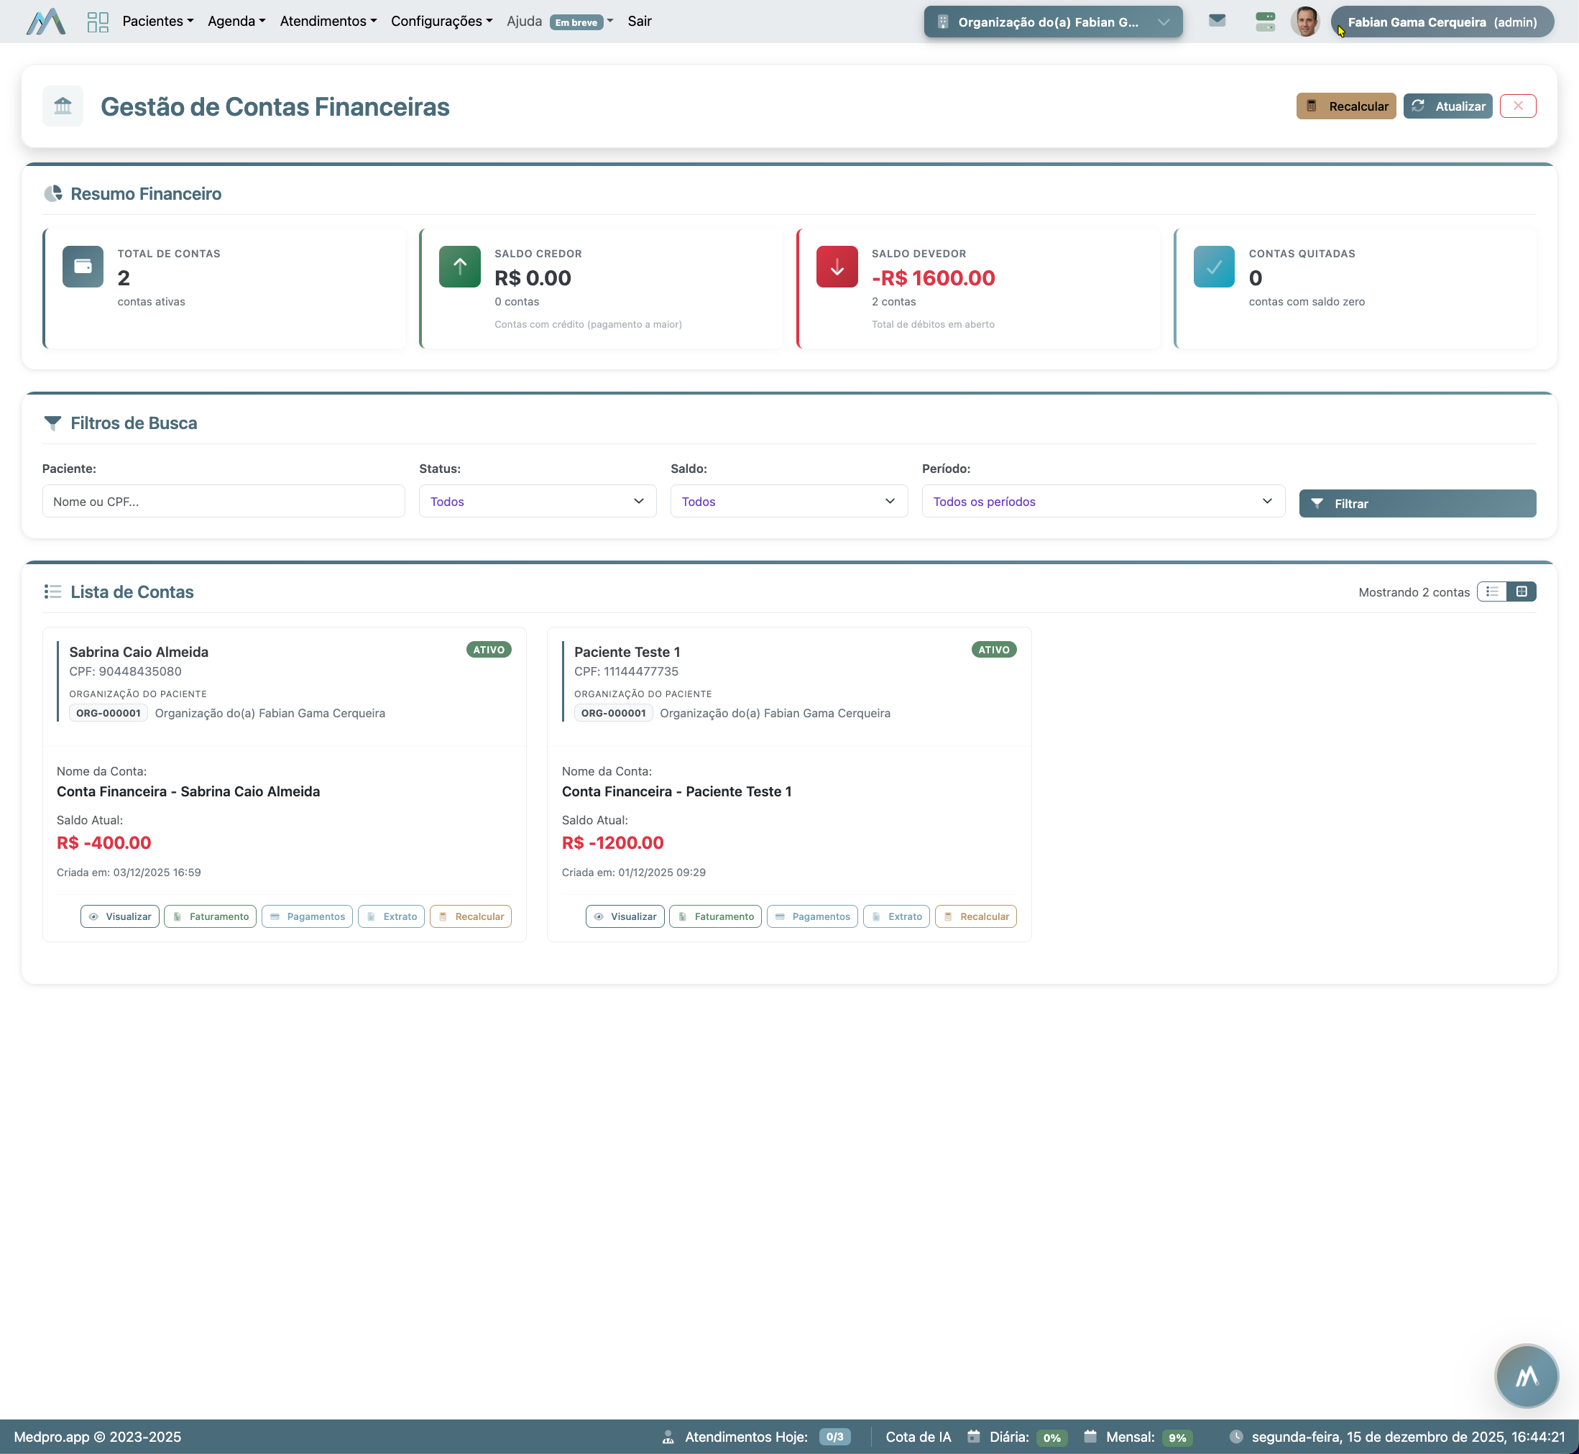Open the floating Medpro assistant button
The width and height of the screenshot is (1579, 1454).
click(1526, 1376)
